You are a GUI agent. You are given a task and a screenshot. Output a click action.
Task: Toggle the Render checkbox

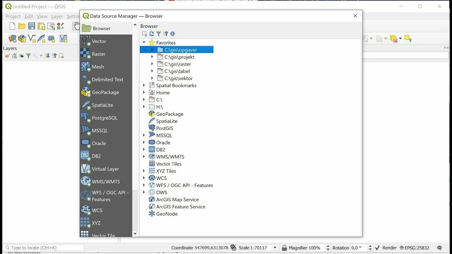pos(377,248)
